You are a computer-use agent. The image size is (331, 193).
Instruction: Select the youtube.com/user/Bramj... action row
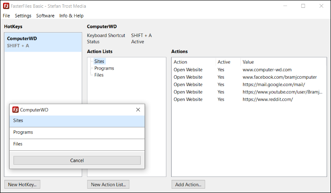point(249,92)
